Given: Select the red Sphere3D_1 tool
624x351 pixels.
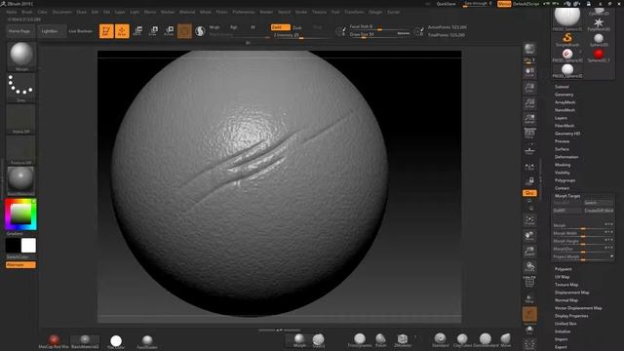Looking at the screenshot, I should click(x=599, y=56).
